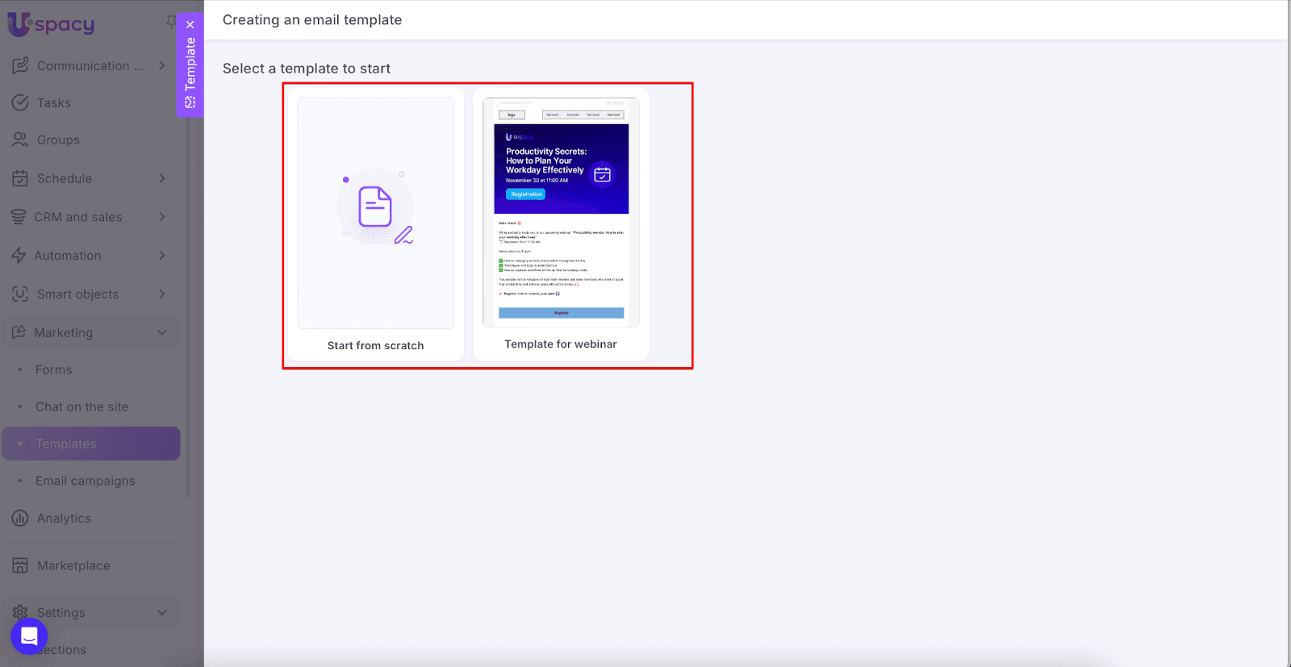This screenshot has width=1291, height=667.
Task: Expand CRM and sales chevron
Action: click(162, 217)
